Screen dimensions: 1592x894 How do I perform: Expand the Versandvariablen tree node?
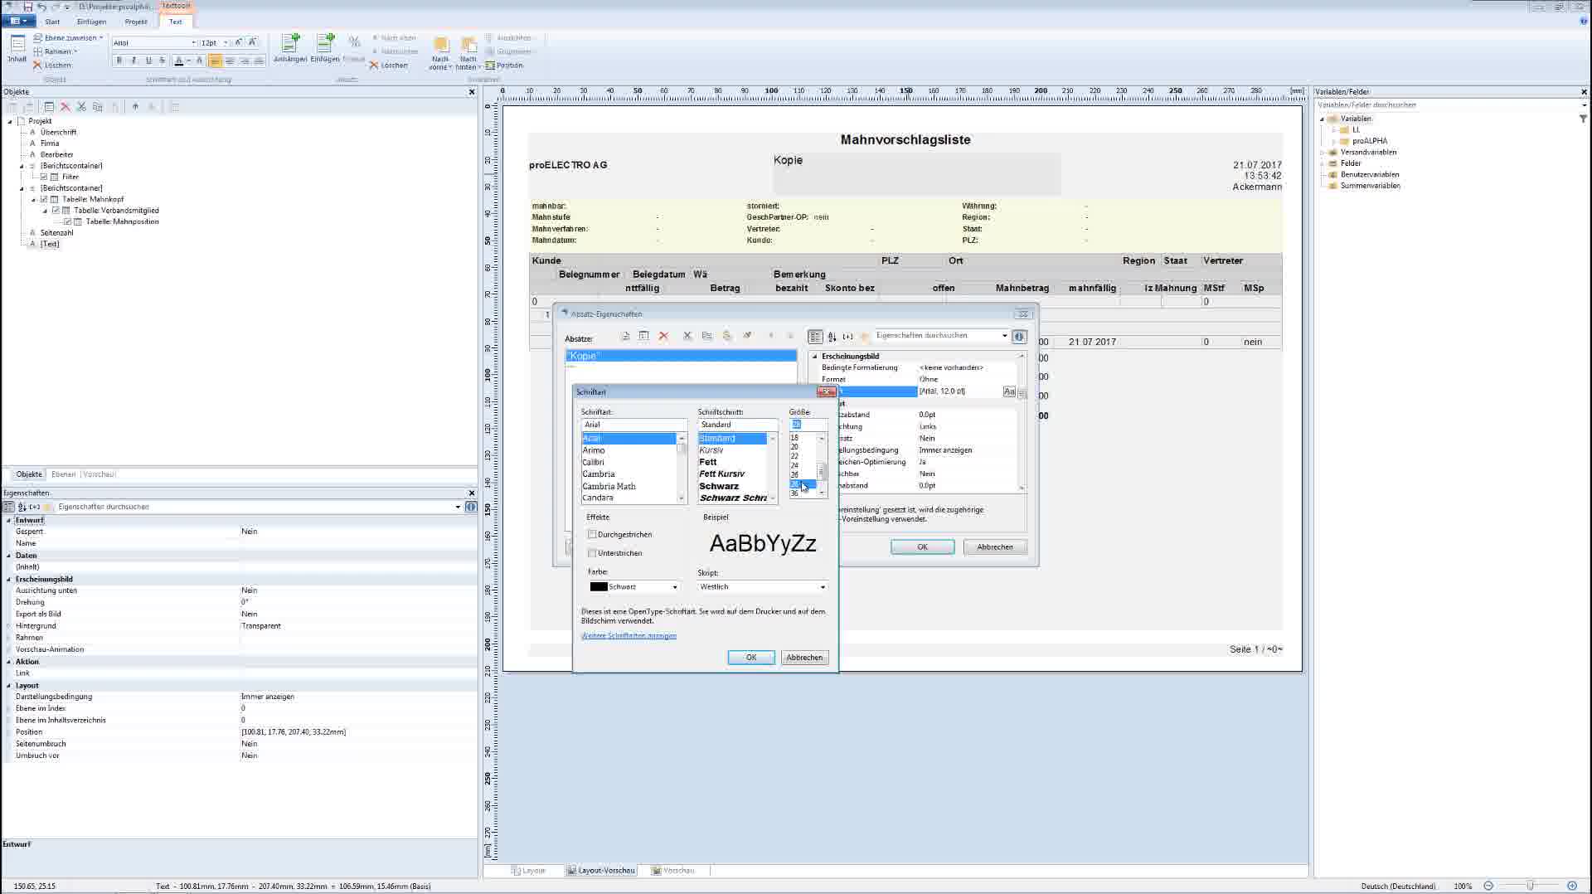(x=1323, y=153)
